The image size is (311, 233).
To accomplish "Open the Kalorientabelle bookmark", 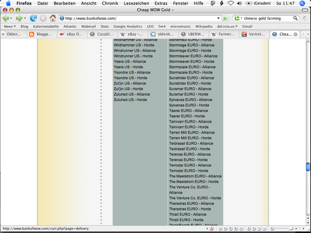I will click(46, 26).
